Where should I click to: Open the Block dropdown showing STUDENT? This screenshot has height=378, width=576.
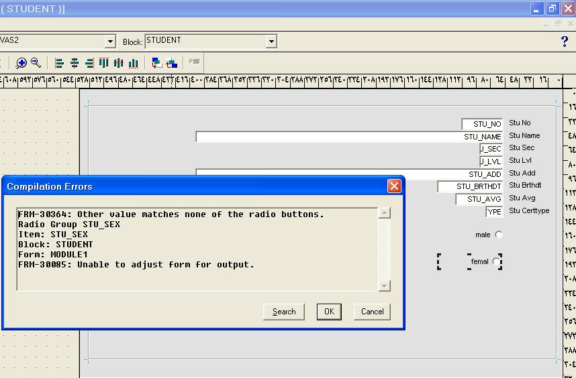click(x=271, y=42)
